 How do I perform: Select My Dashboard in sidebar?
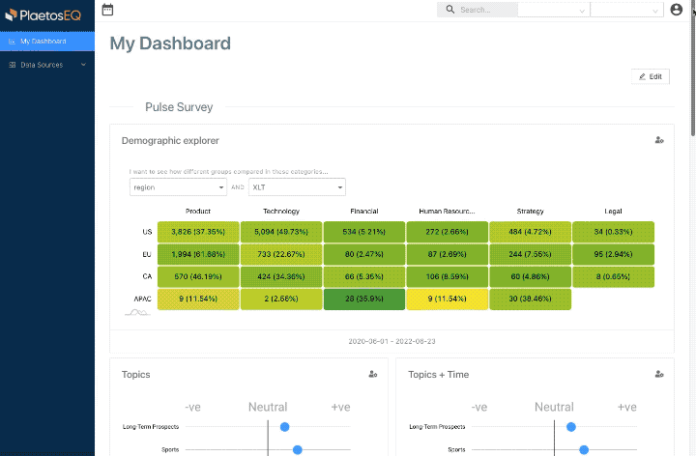[47, 42]
